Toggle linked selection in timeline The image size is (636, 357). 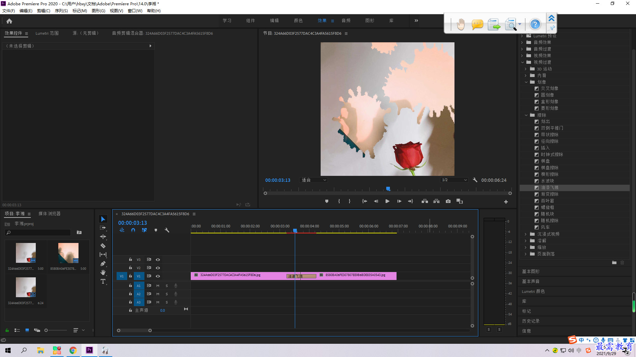(144, 230)
